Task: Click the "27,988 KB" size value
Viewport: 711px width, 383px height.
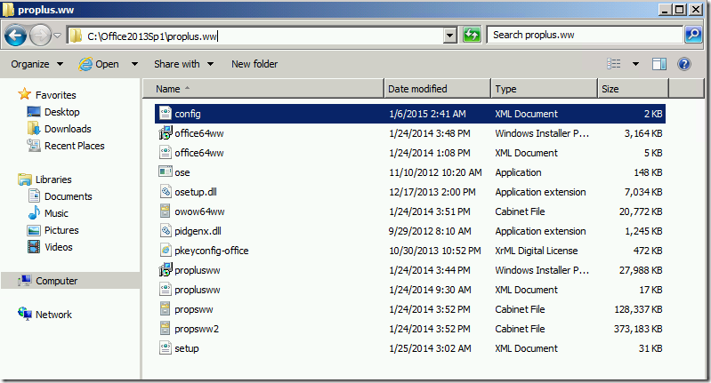Action: point(641,270)
